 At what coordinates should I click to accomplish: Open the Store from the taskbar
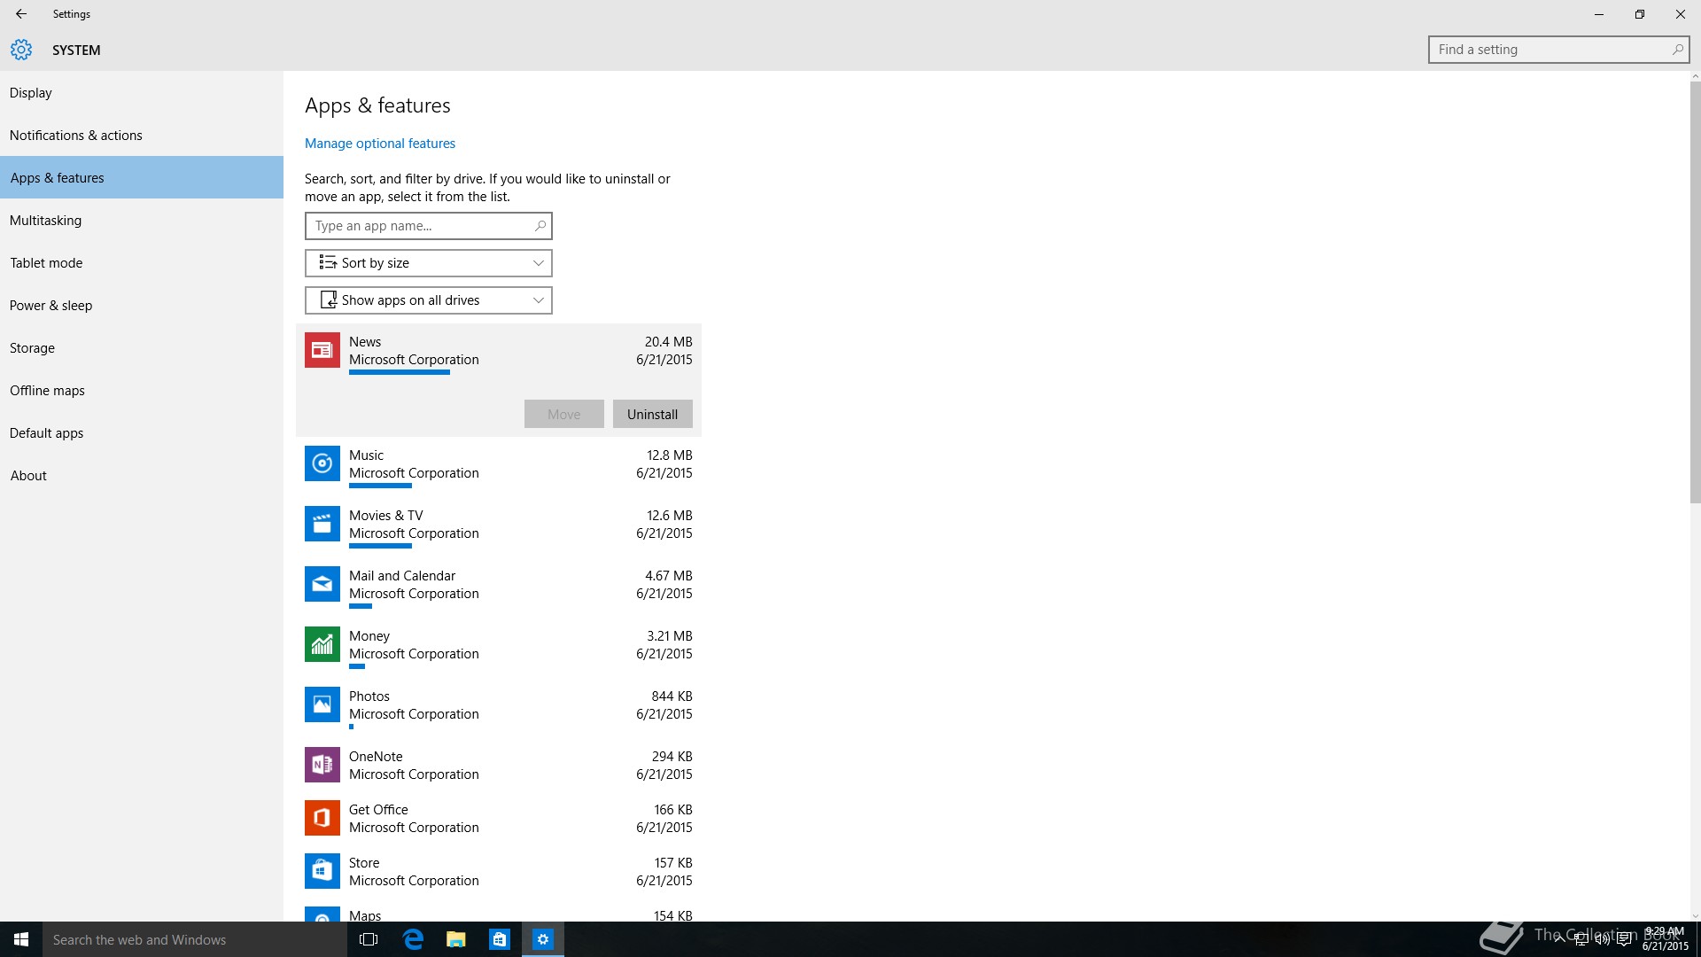tap(500, 939)
